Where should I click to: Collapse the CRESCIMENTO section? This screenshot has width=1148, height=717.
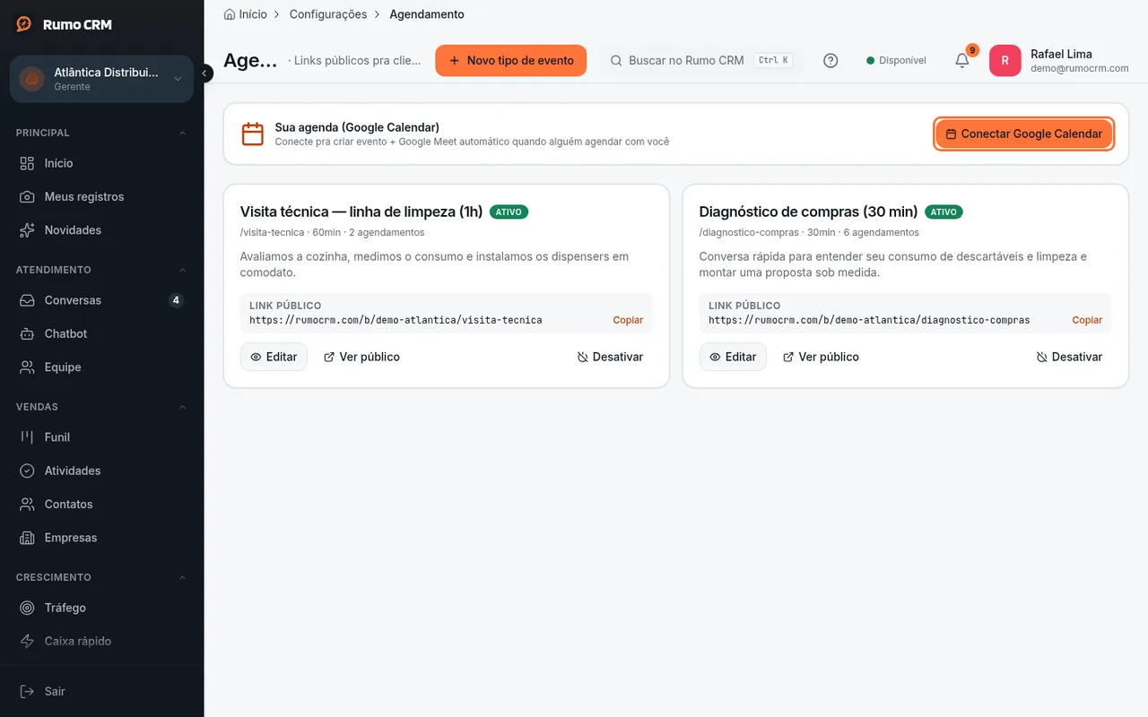(x=183, y=577)
